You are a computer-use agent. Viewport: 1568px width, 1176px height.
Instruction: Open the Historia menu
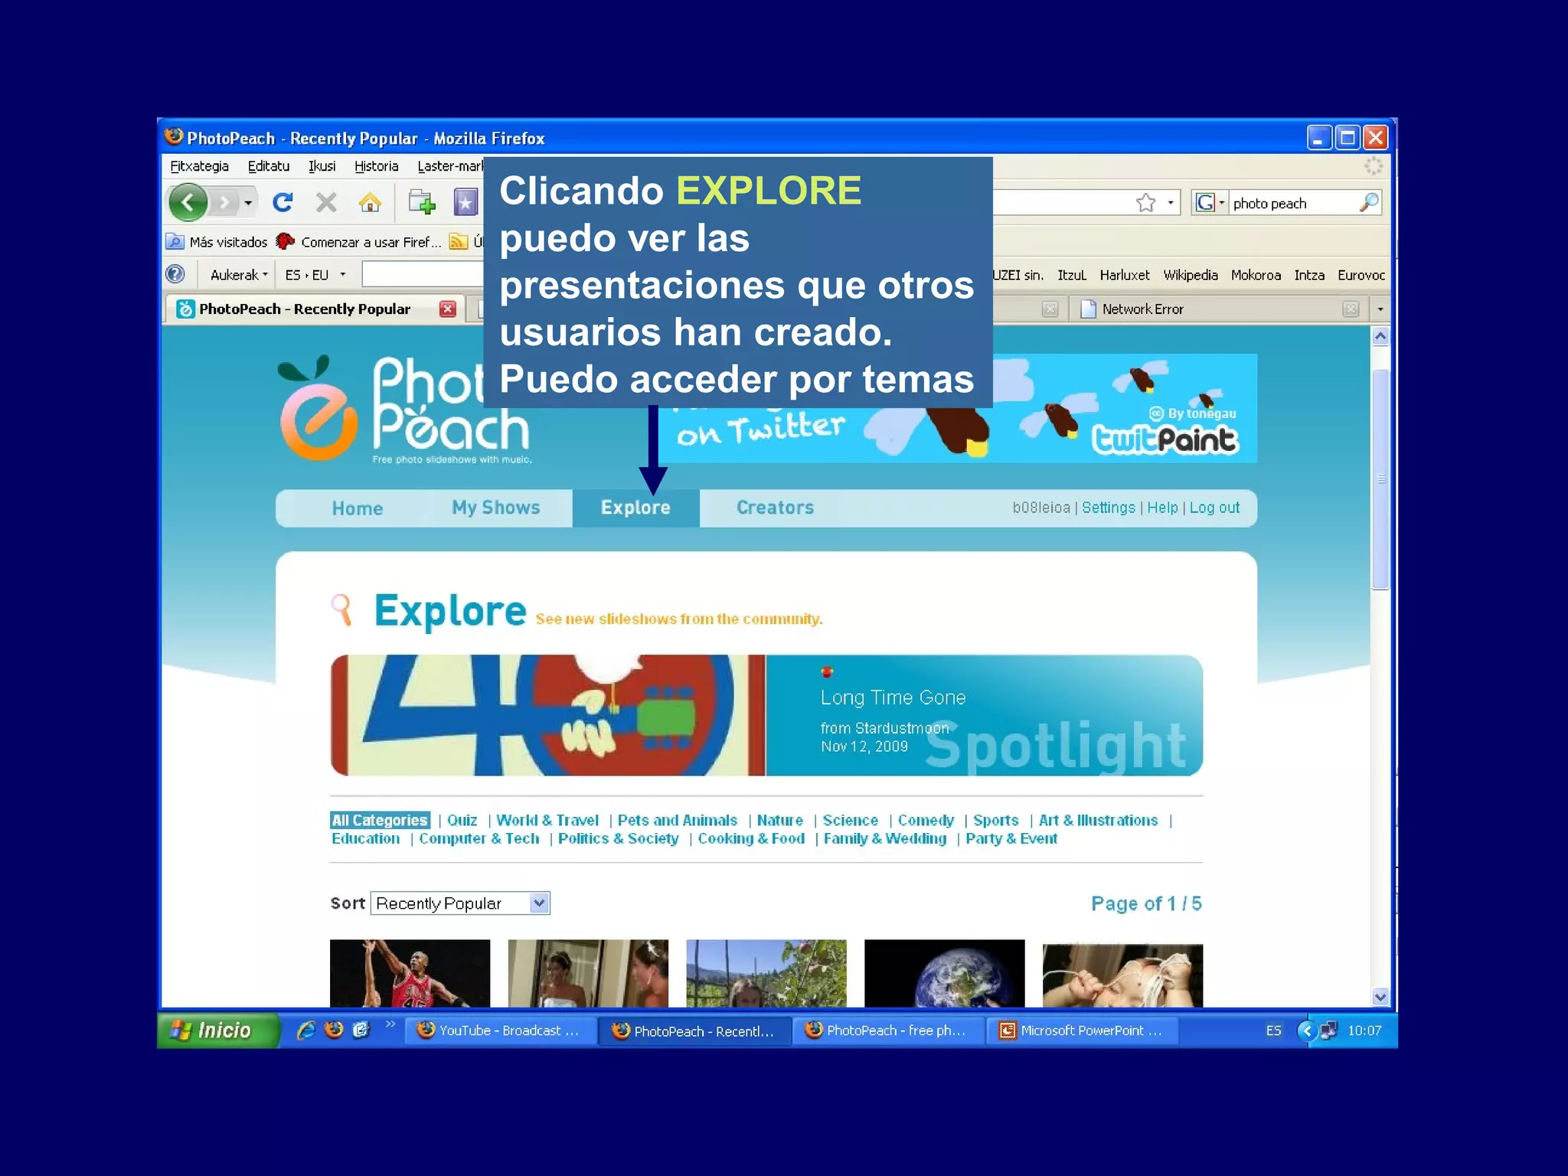point(376,166)
